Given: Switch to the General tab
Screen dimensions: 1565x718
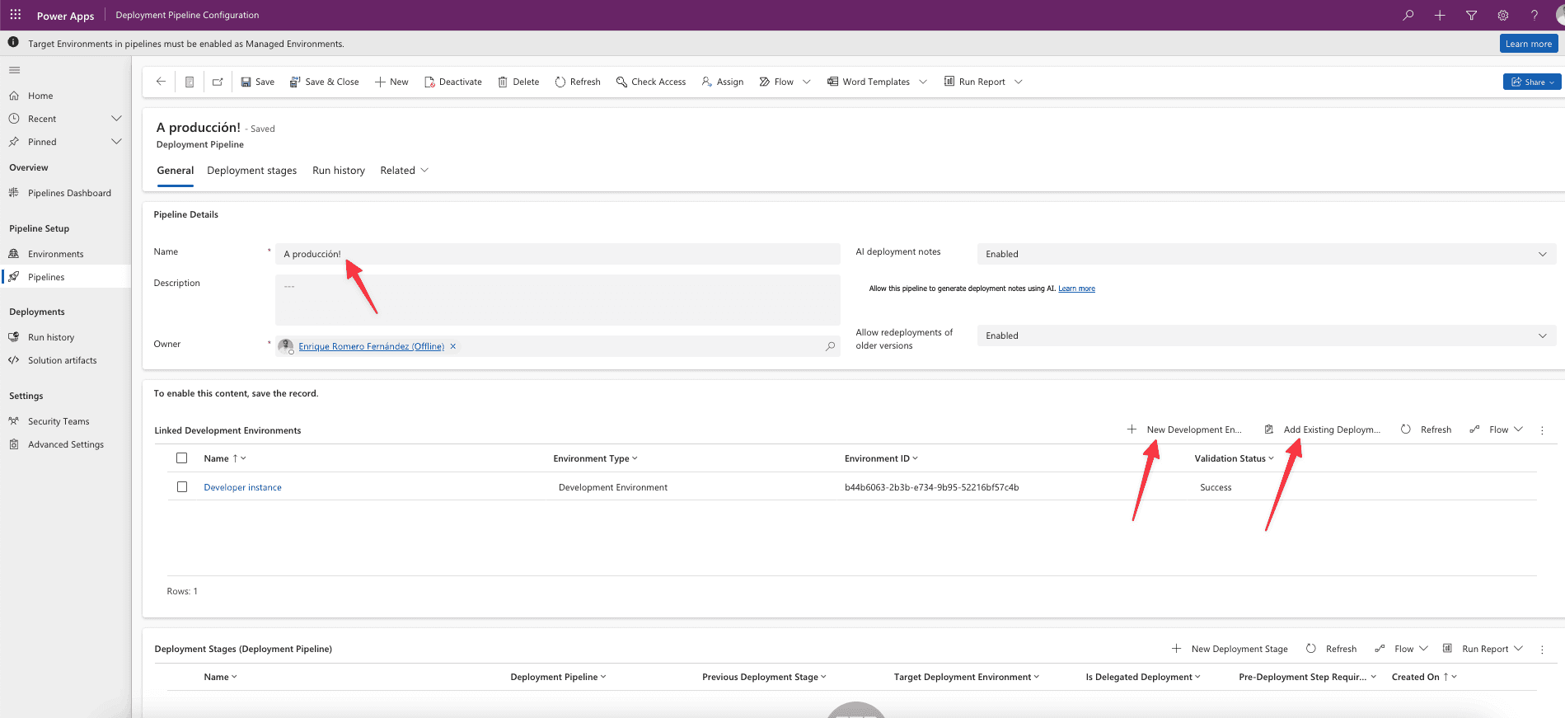Looking at the screenshot, I should click(x=176, y=171).
